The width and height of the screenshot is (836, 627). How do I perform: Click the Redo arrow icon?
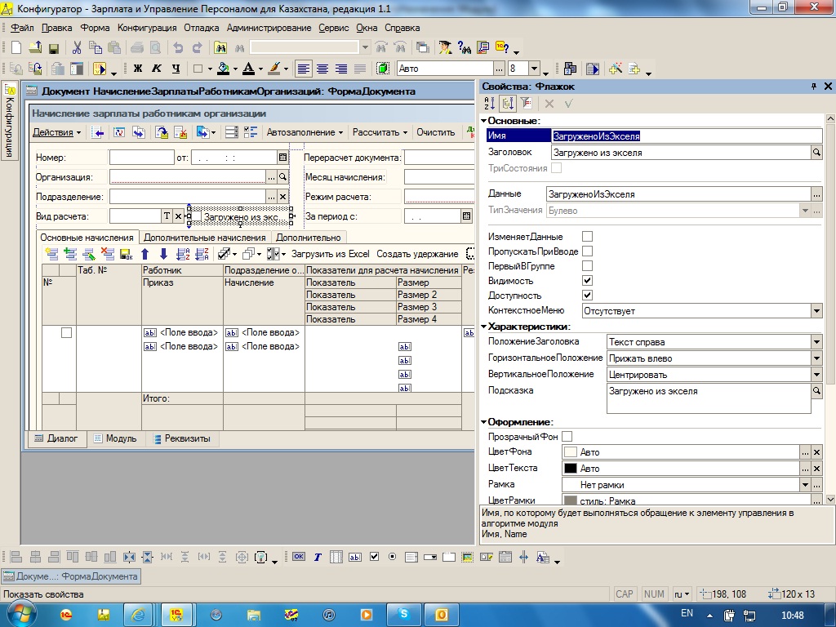pos(198,48)
